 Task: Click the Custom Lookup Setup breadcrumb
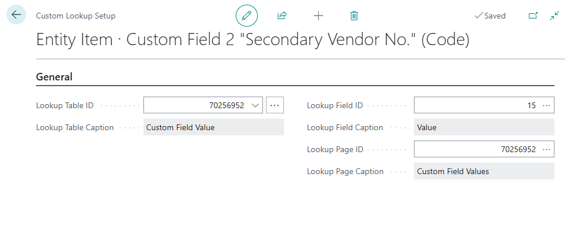75,16
